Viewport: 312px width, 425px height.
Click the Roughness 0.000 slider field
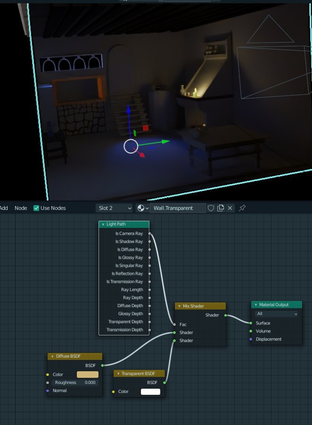pyautogui.click(x=74, y=383)
